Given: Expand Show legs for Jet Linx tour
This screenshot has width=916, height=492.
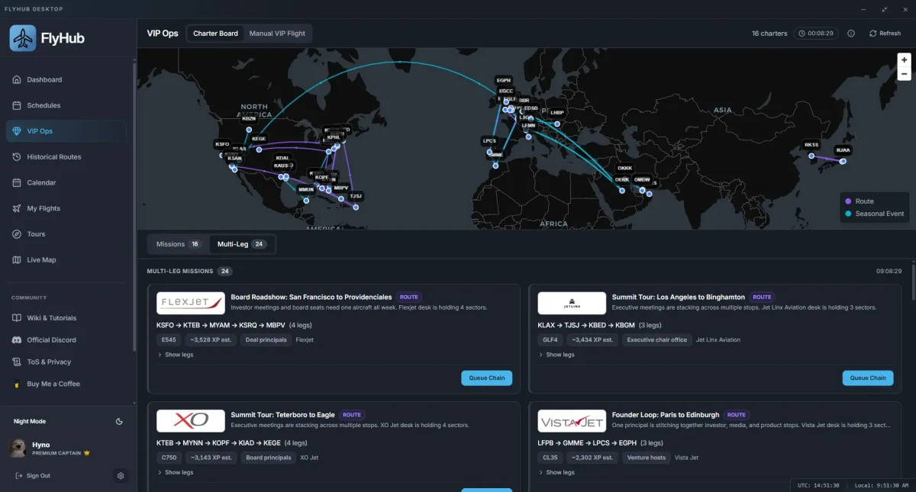Looking at the screenshot, I should 556,355.
